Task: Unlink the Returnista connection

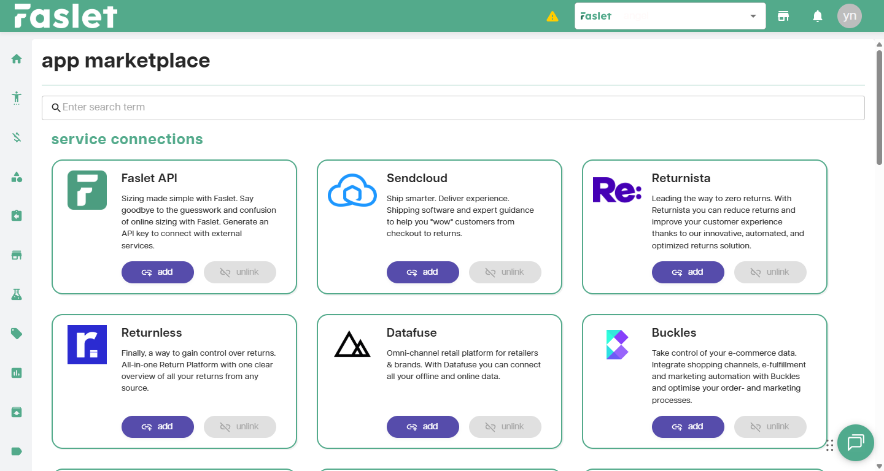Action: coord(770,272)
